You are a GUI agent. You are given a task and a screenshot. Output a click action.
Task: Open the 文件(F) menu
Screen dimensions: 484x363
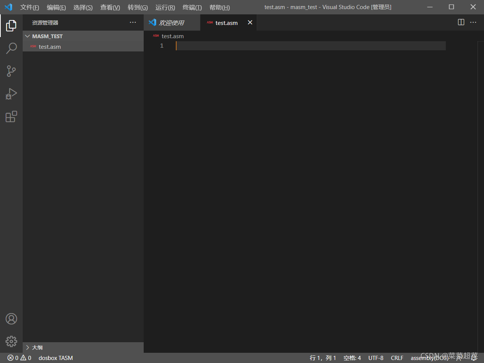click(x=29, y=8)
